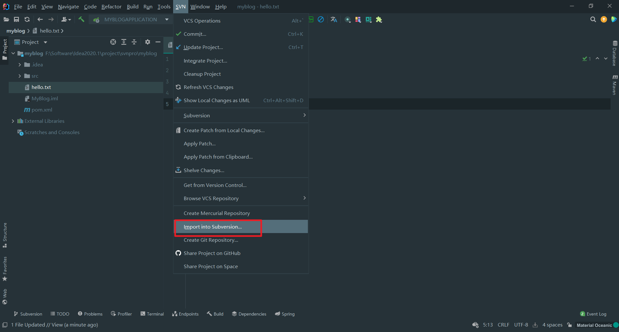Click the Open folder toolbar icon

coord(6,20)
